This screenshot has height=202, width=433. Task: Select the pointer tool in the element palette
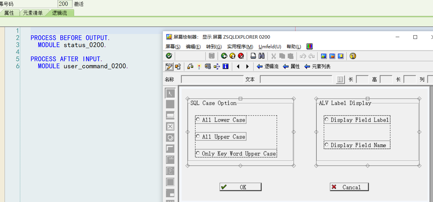pos(170,93)
